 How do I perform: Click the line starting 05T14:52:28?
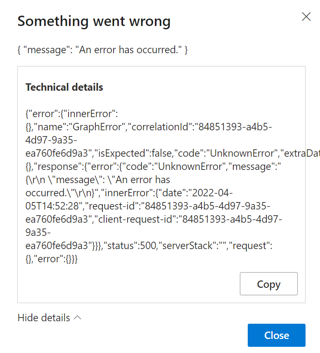(53, 206)
